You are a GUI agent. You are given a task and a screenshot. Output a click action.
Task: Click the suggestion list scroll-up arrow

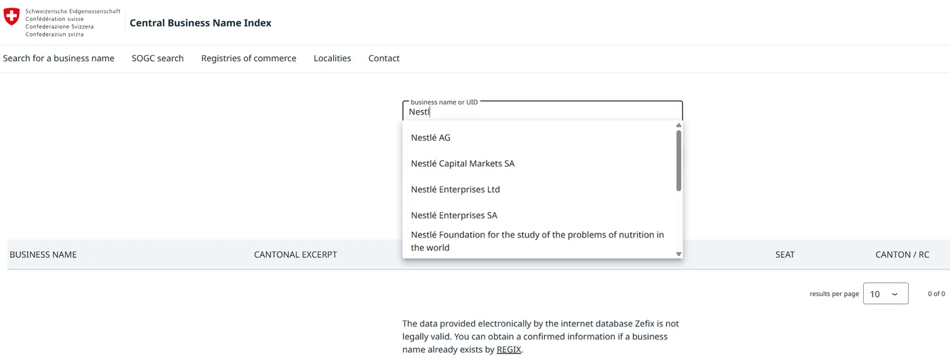(679, 126)
